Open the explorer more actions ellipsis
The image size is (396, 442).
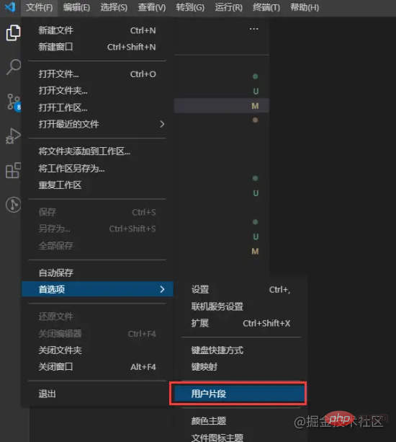(x=254, y=29)
